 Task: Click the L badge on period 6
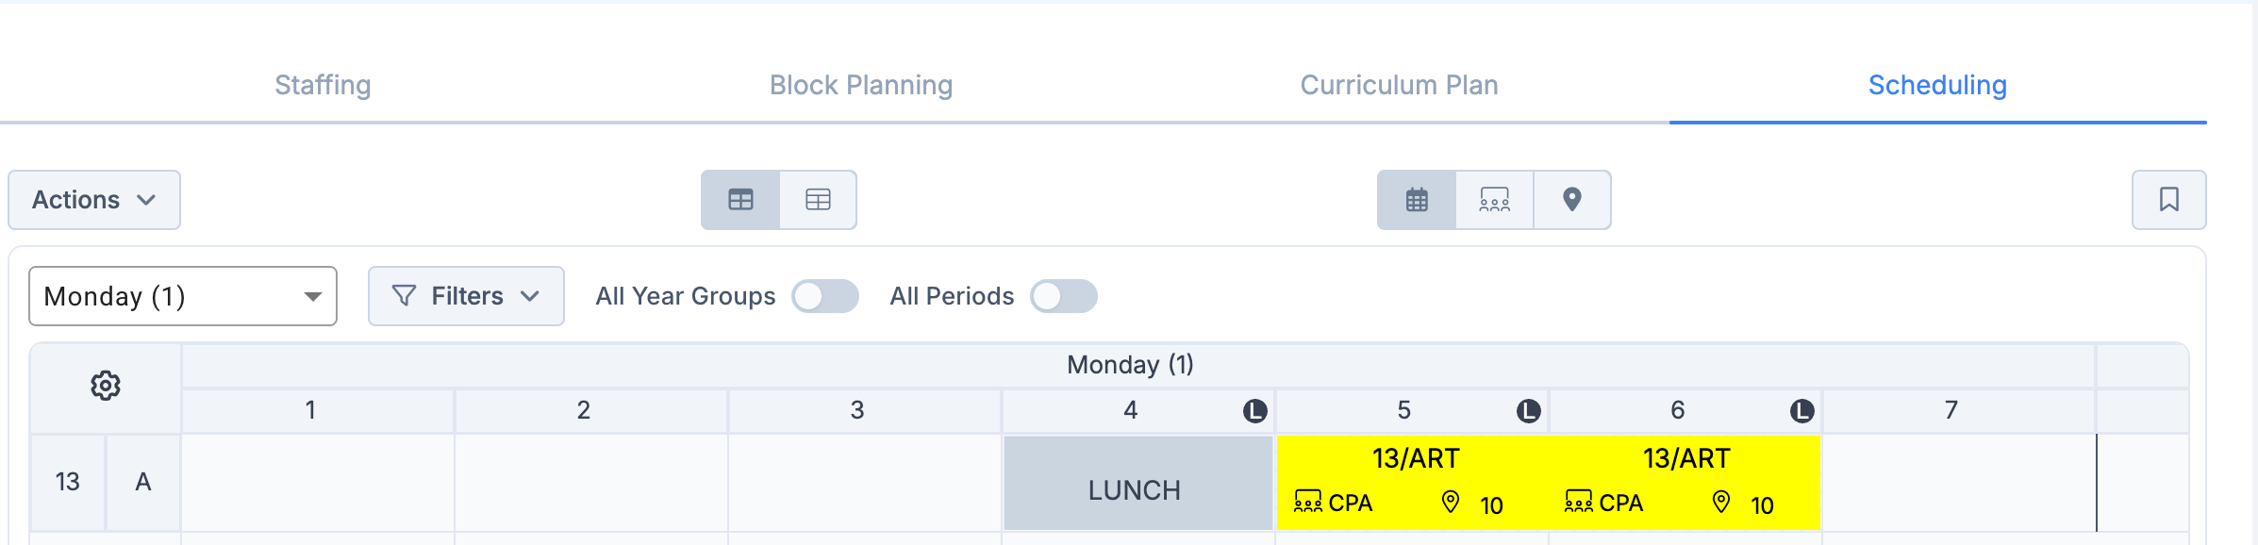(x=1801, y=411)
